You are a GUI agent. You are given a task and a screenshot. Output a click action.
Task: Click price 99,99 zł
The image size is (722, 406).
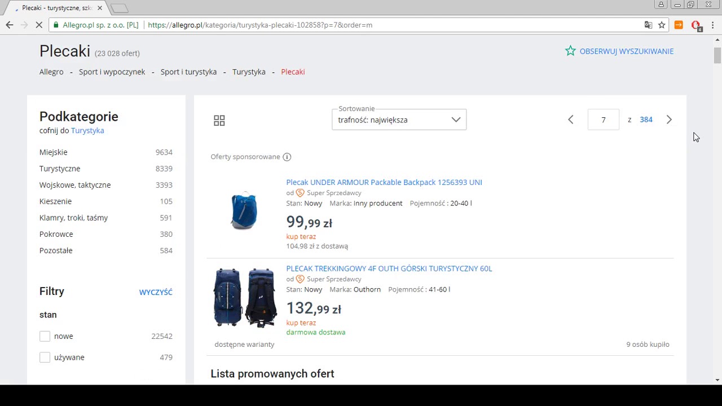(309, 222)
